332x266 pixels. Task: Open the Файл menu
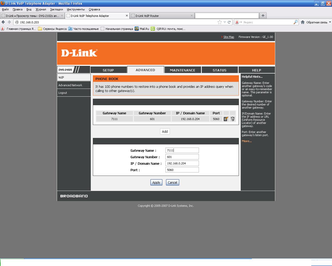5,9
